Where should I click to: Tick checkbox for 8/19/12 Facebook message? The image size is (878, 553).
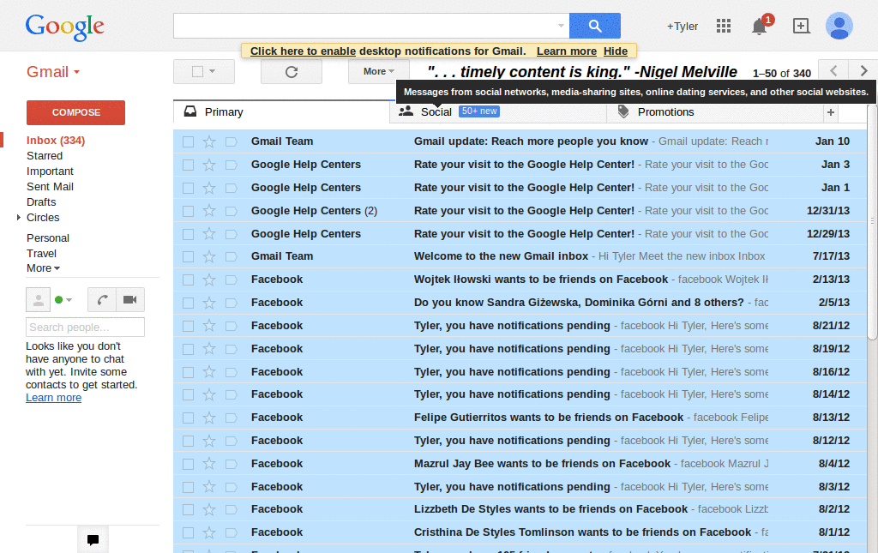point(188,349)
